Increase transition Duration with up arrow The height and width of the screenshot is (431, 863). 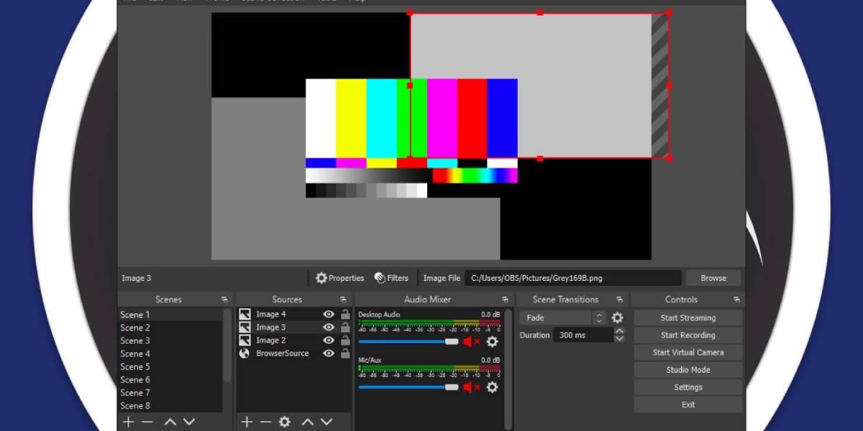619,331
